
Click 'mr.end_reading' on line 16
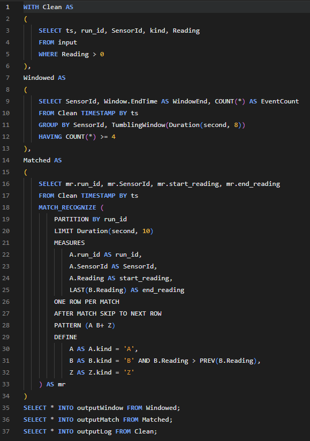pos(253,184)
